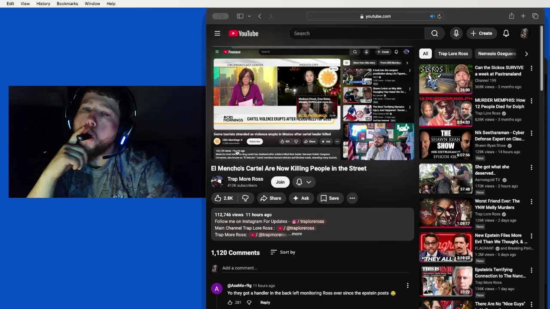Screen dimensions: 550x309
Task: Open New Epstein Files thumbnail
Action: (446, 247)
